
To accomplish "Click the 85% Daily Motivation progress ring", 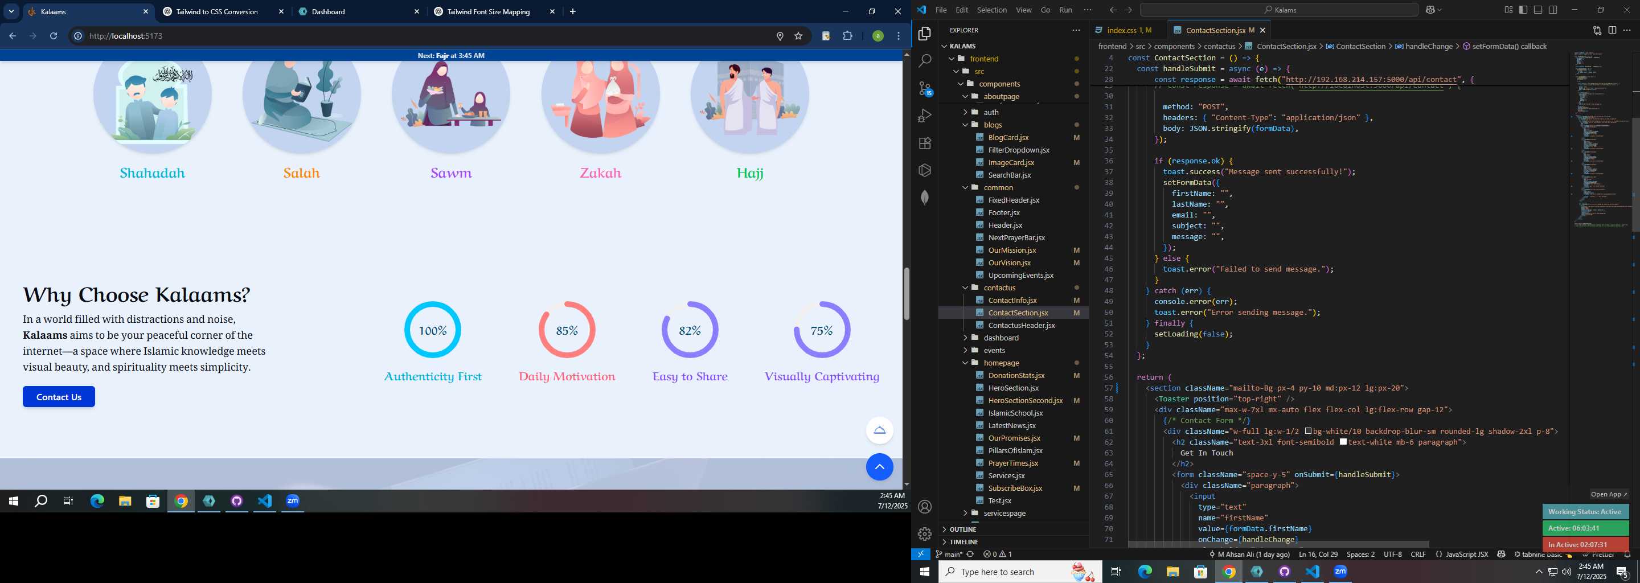I will click(567, 330).
